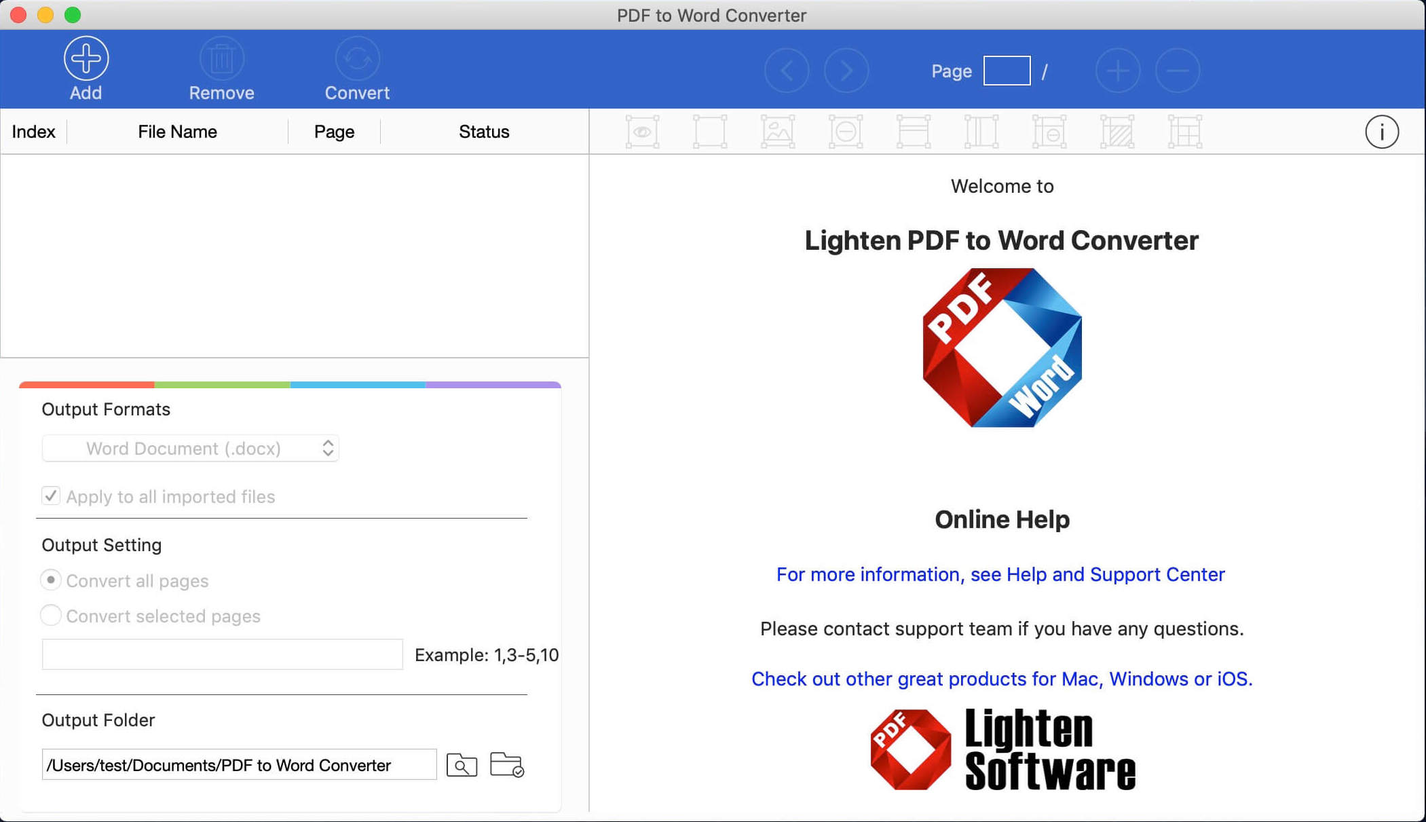Click the Lighten PDF to Word logo
Image resolution: width=1426 pixels, height=822 pixels.
[1002, 348]
